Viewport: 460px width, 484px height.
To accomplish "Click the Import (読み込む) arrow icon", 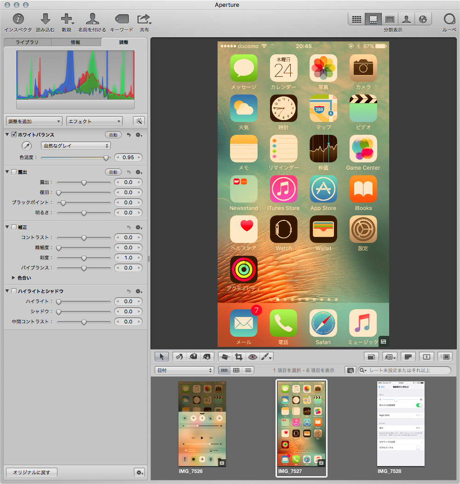I will (46, 19).
